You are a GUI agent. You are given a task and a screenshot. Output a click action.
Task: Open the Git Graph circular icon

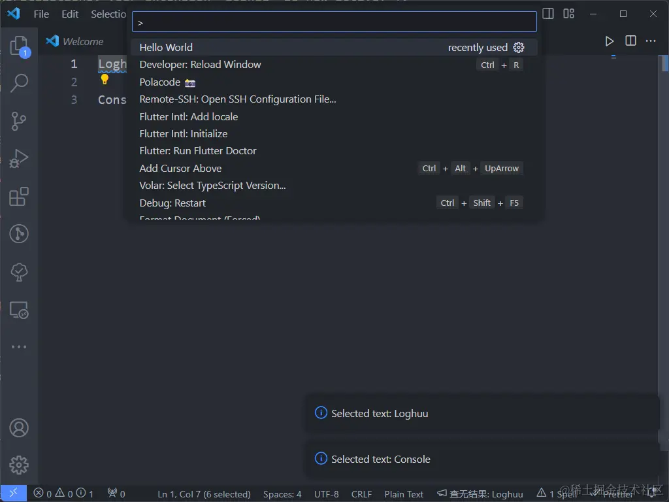19,234
